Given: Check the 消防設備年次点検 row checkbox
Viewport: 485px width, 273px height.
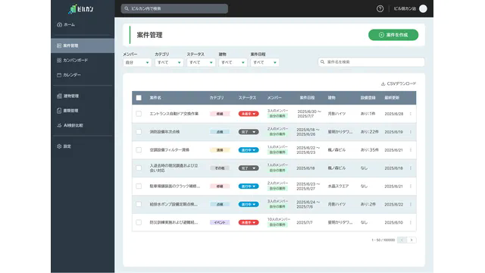Looking at the screenshot, I should pyautogui.click(x=139, y=132).
